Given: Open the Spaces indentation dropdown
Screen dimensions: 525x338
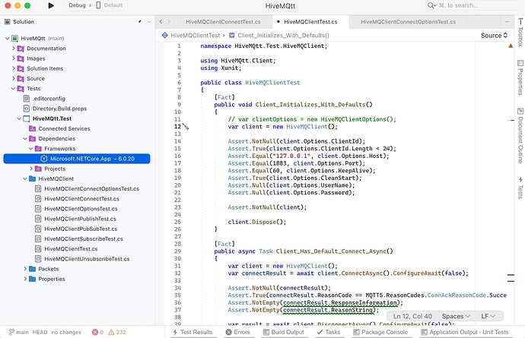Looking at the screenshot, I should [x=456, y=316].
